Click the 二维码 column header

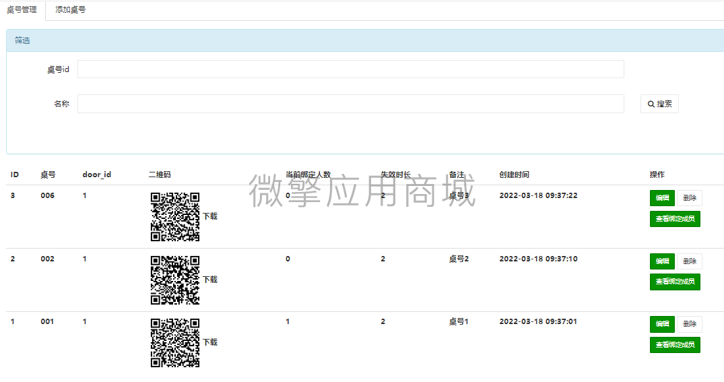(160, 174)
